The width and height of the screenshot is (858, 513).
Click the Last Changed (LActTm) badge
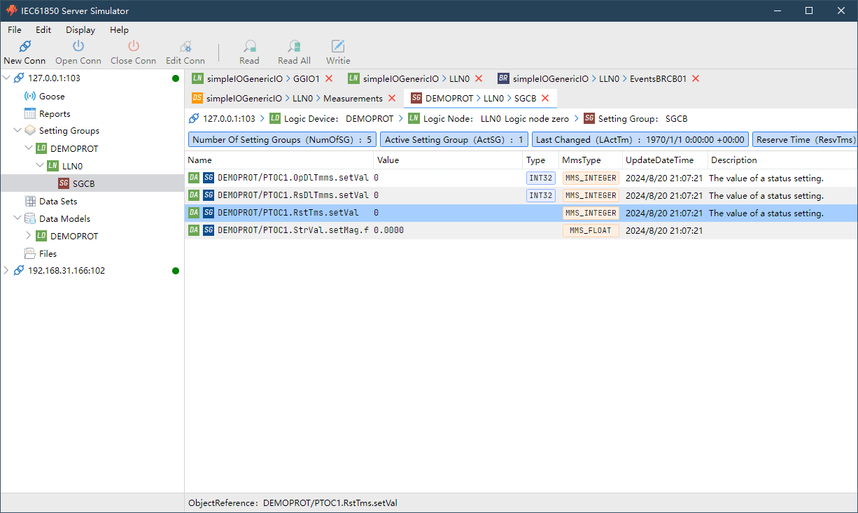[x=640, y=140]
